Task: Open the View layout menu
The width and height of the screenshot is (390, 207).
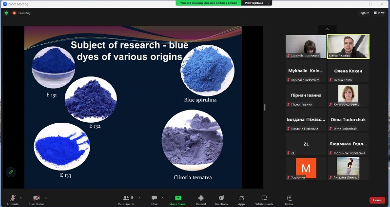Action: coord(379,13)
